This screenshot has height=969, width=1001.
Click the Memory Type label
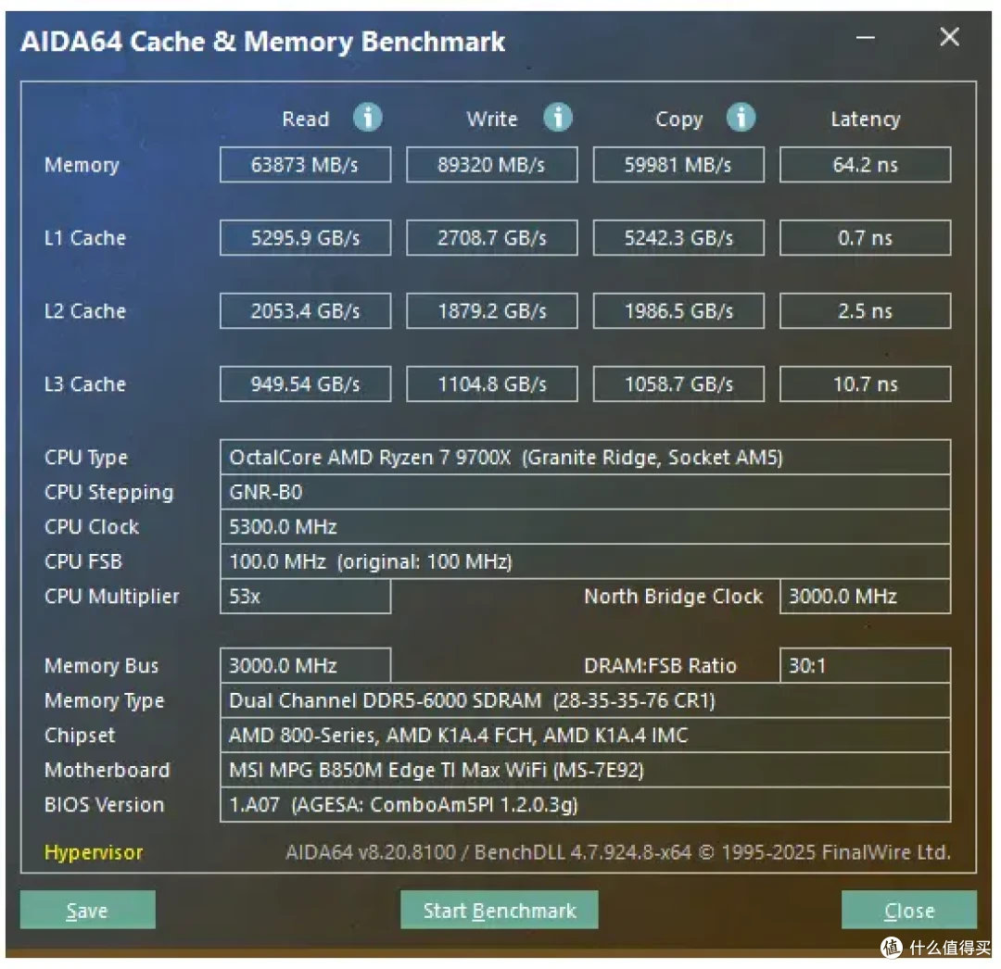coord(104,701)
